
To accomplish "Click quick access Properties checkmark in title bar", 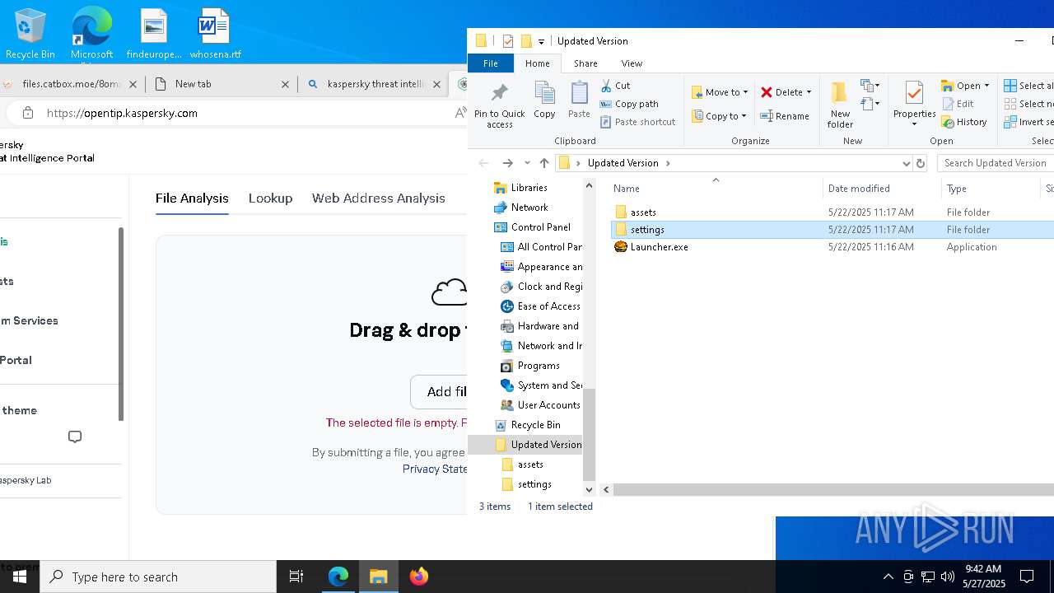I will coord(508,41).
